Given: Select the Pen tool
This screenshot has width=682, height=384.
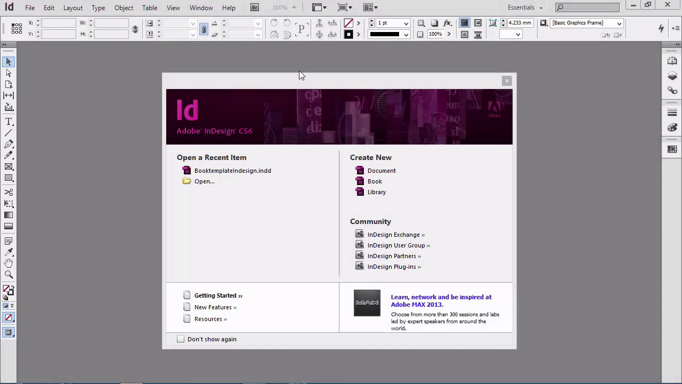Looking at the screenshot, I should click(9, 145).
